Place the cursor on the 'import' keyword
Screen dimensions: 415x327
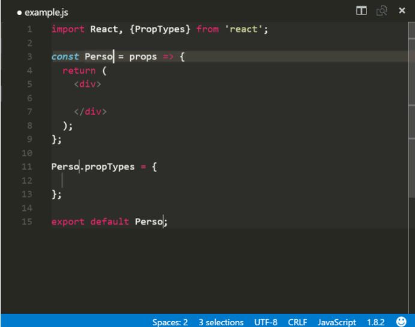68,29
